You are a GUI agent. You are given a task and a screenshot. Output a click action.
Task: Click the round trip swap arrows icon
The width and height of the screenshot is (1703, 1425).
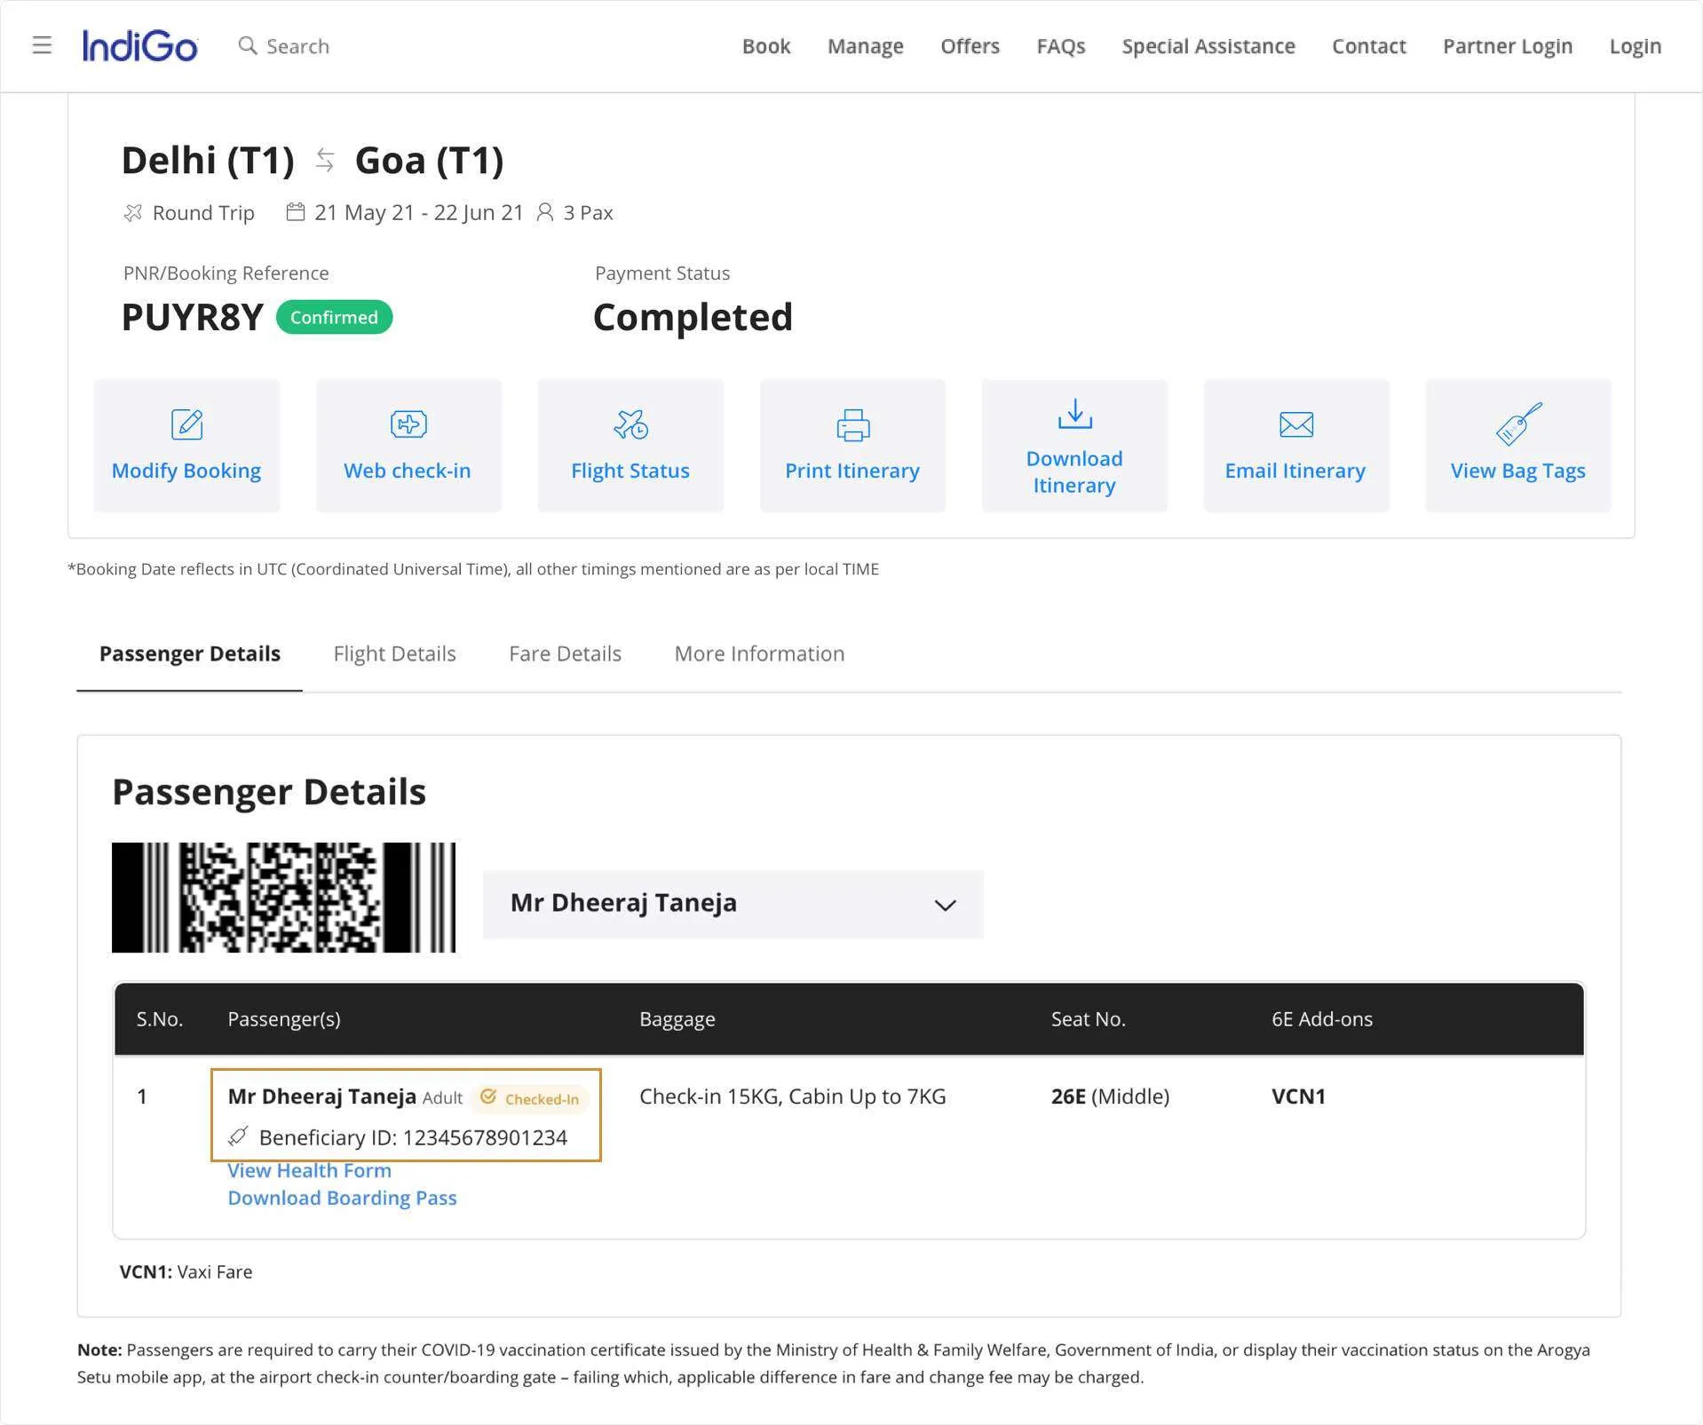[325, 161]
